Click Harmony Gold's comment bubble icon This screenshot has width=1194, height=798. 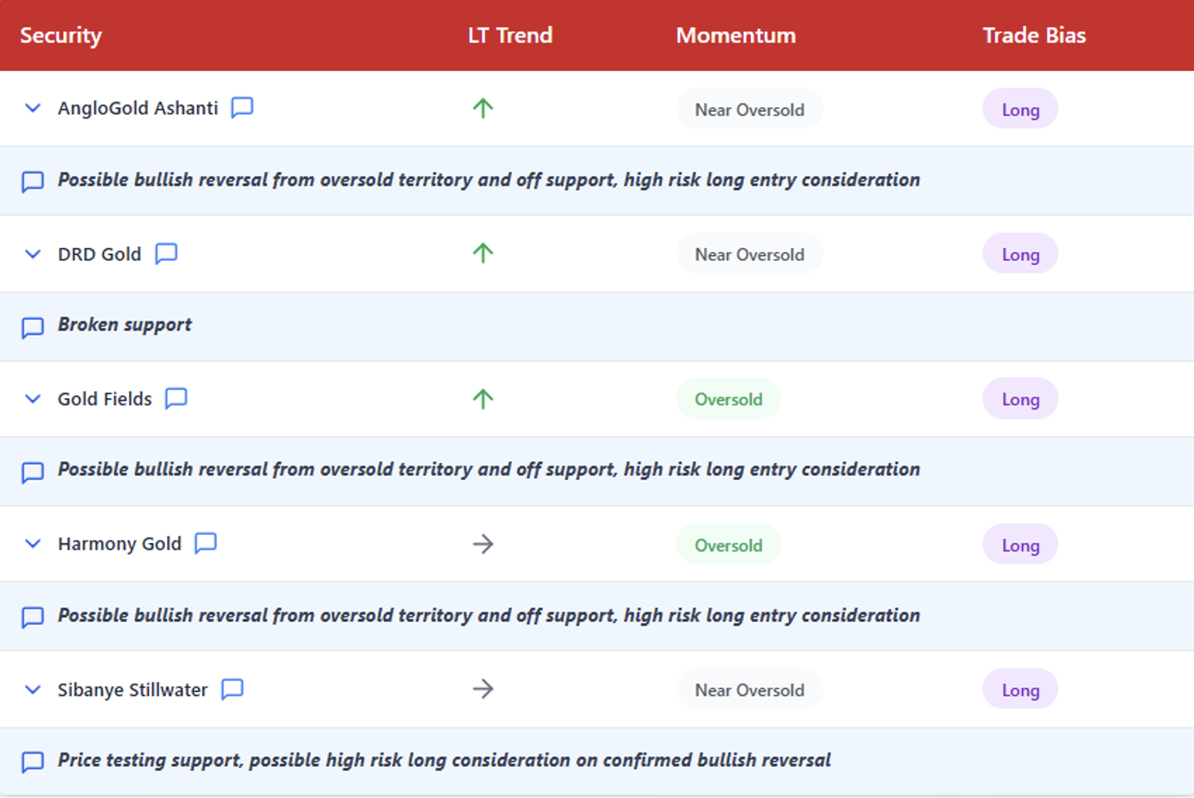[205, 543]
